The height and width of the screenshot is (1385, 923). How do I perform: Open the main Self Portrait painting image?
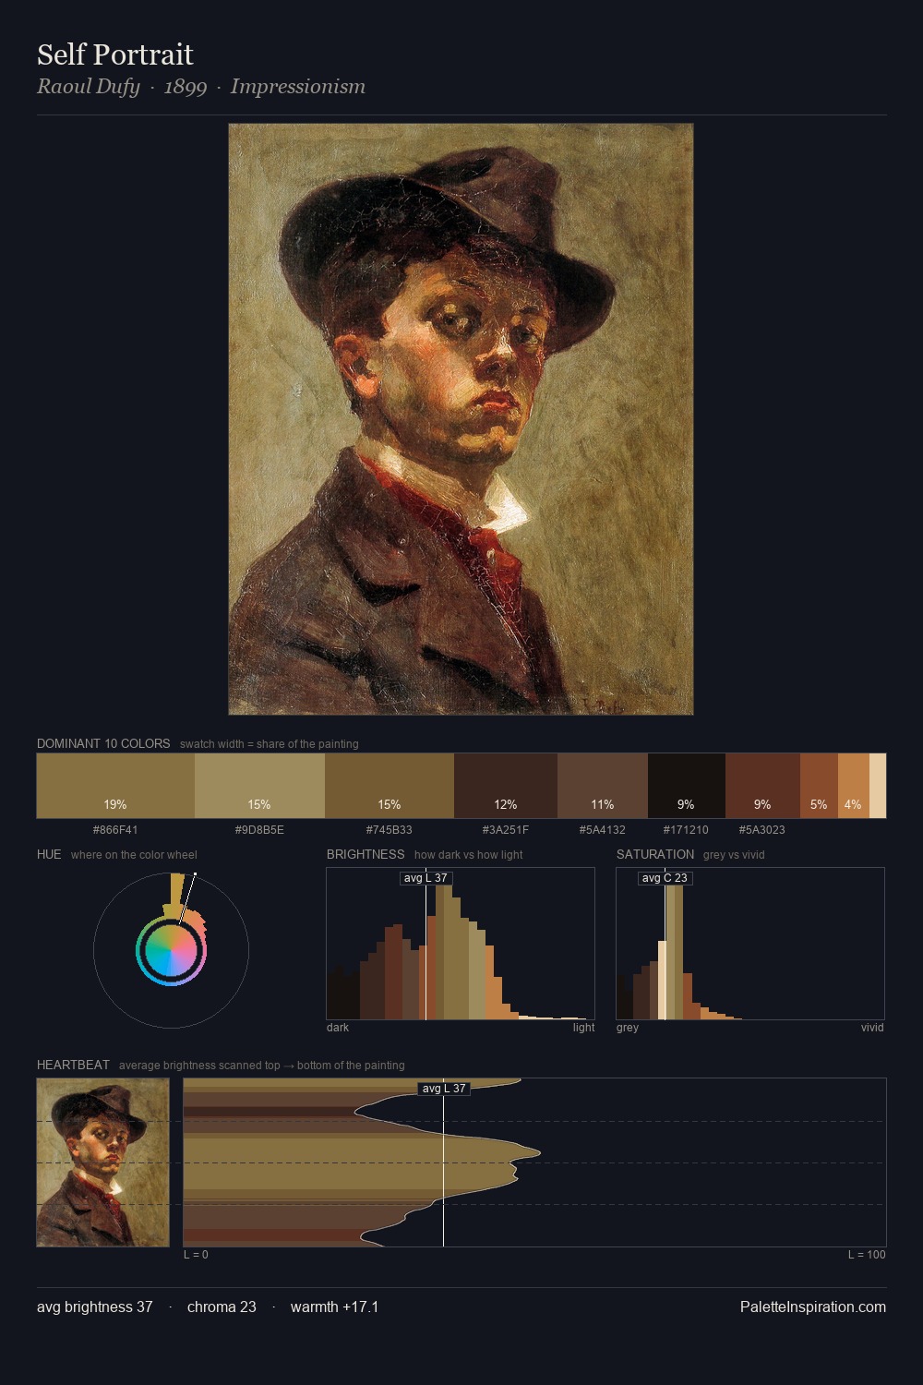click(461, 419)
